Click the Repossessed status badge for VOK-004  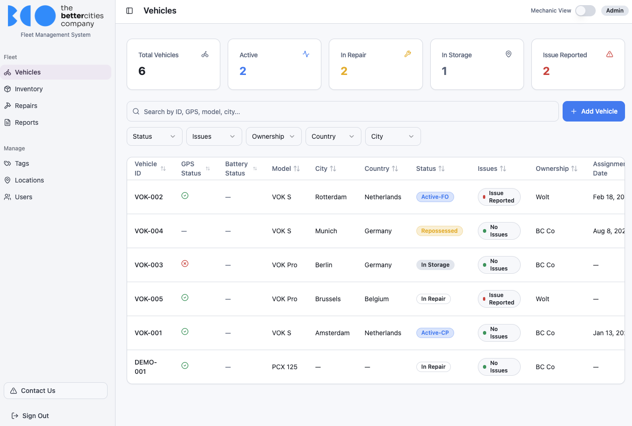click(x=439, y=231)
